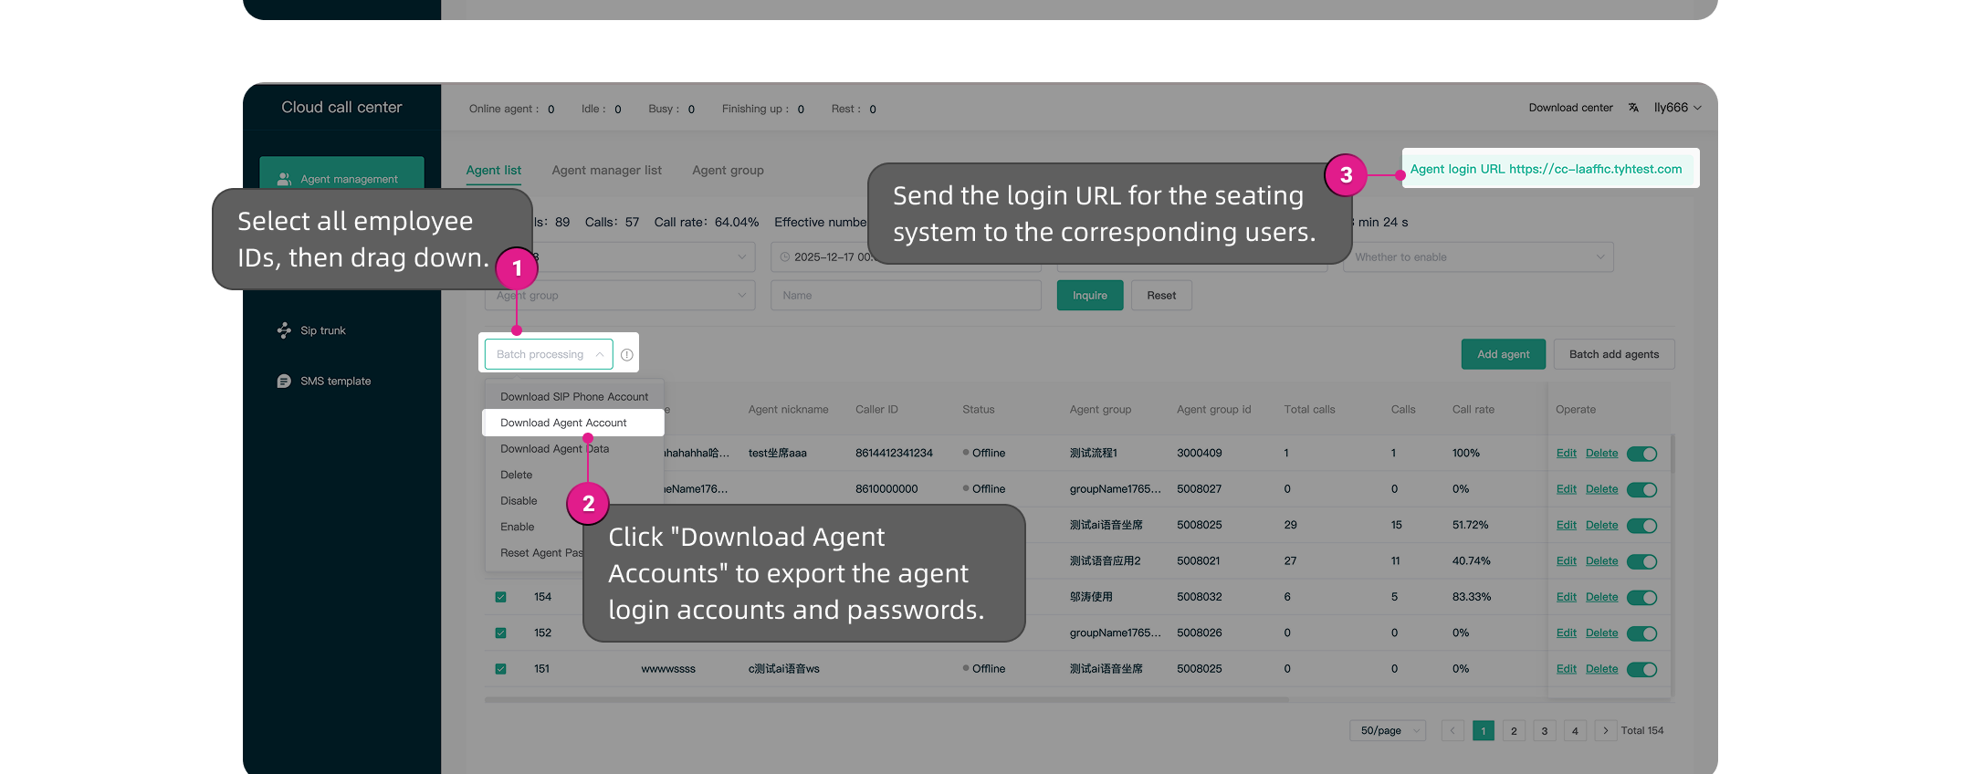Click into the Name input field
Screen dimensions: 1961x774
click(x=905, y=296)
